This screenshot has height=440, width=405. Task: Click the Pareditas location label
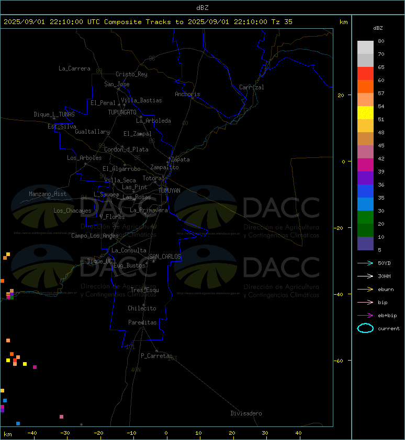[x=142, y=322]
